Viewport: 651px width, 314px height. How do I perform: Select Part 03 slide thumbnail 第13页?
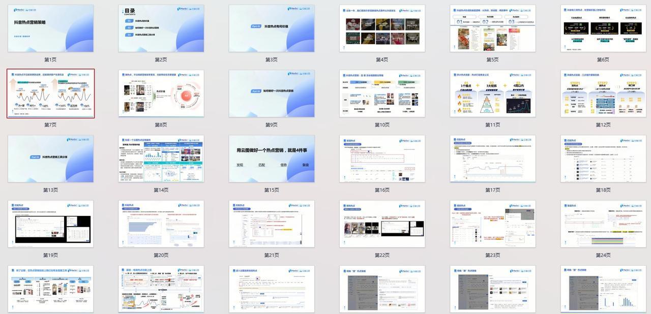[50, 159]
